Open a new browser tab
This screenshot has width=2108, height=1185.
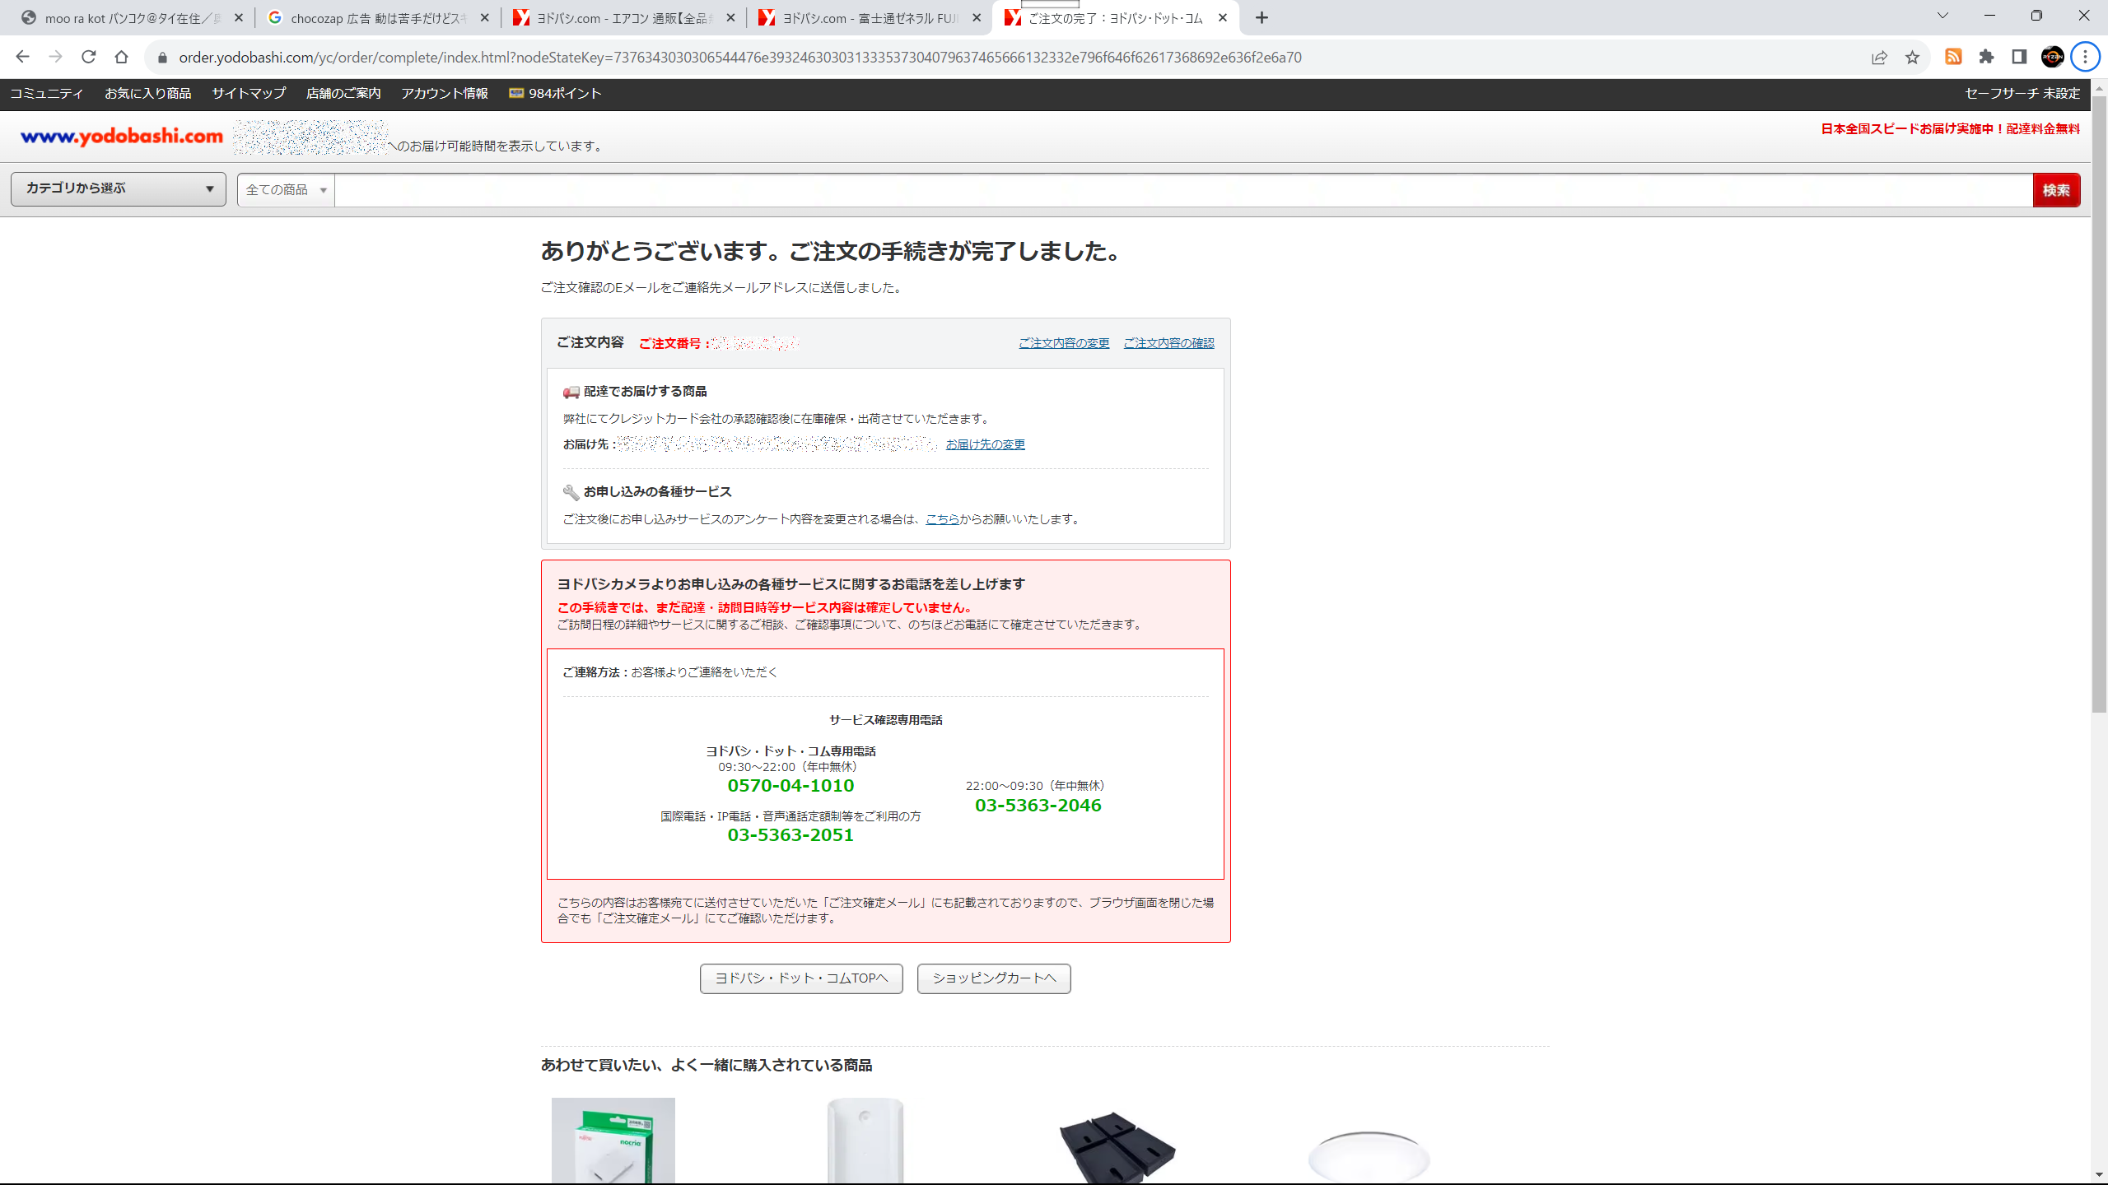[1262, 17]
